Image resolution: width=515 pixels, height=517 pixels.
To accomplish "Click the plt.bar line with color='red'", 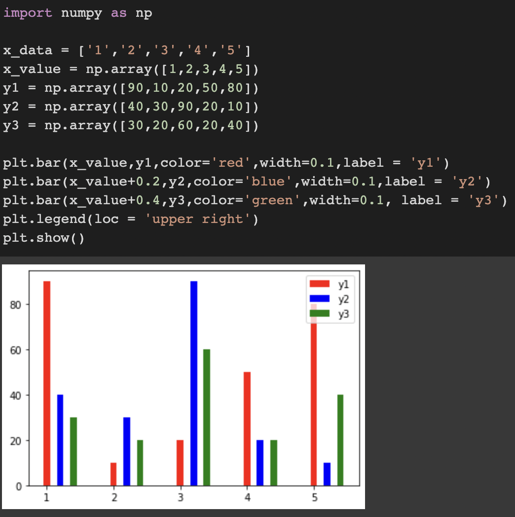I will point(226,163).
